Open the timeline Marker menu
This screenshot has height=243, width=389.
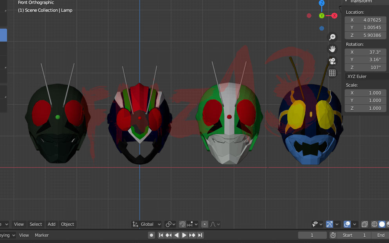[x=41, y=235]
